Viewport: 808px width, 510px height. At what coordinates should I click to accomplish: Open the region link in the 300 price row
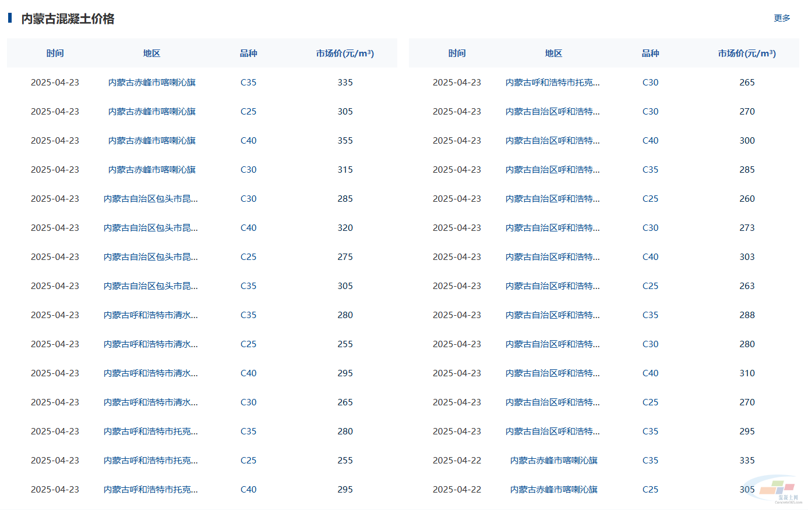552,141
